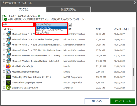Click the green アンインストール button
137x106 pixels.
pos(122,101)
